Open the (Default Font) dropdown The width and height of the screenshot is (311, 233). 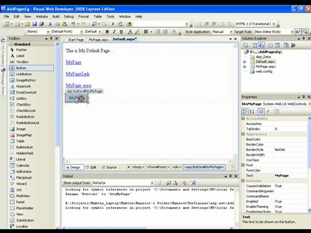81,32
